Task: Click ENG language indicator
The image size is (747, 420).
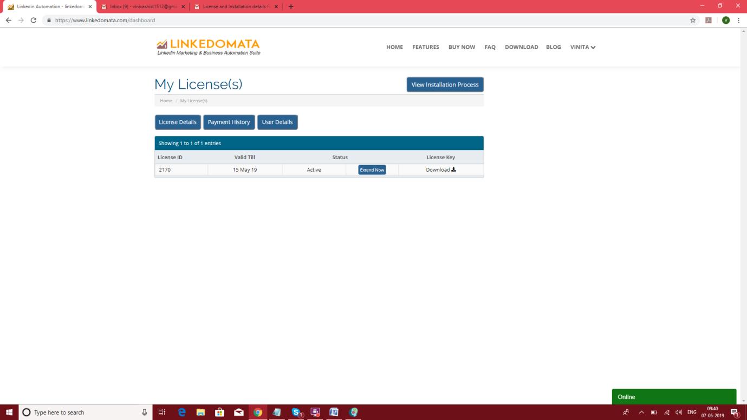Action: [x=692, y=412]
